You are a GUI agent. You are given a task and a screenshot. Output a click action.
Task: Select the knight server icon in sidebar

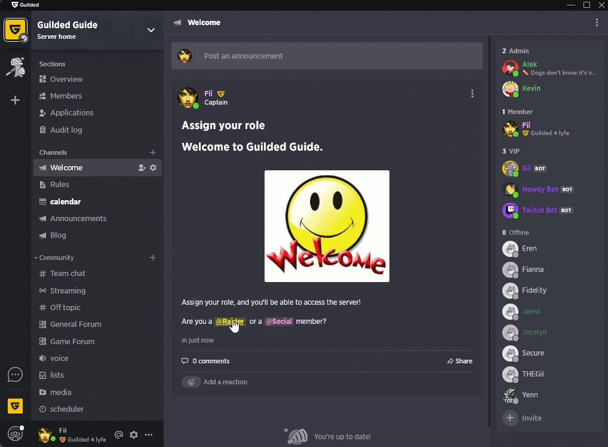point(16,67)
